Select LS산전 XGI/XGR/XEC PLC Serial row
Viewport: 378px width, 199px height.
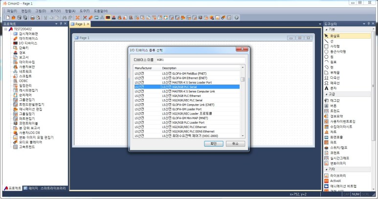point(187,100)
